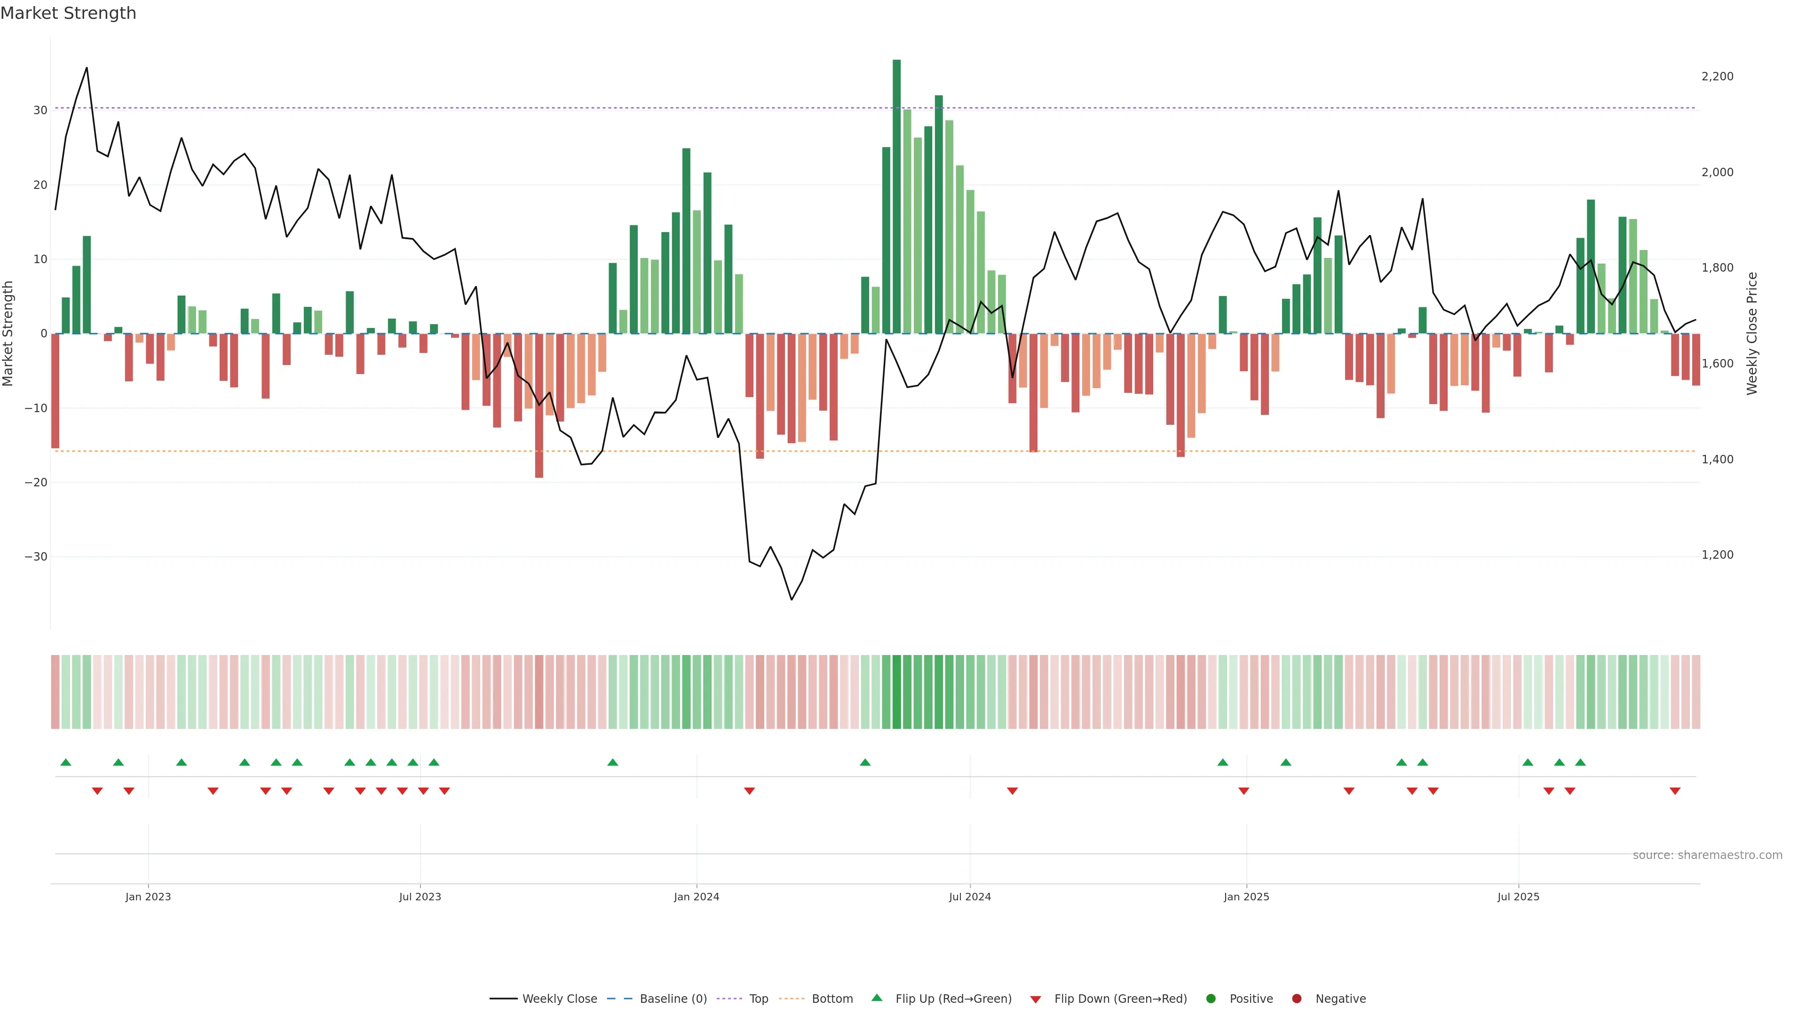
Task: Click the Positive green circle legend icon
Action: coord(1211,999)
